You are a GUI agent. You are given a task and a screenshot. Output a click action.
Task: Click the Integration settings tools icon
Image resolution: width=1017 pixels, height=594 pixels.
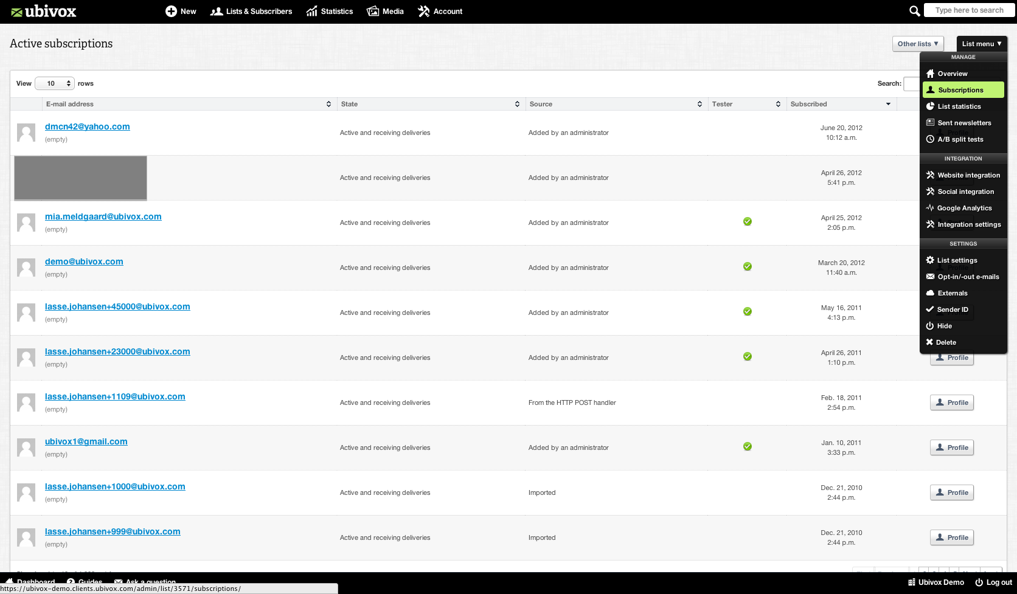click(930, 224)
